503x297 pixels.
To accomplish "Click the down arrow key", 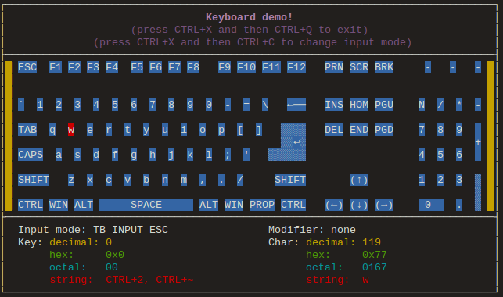I will (x=359, y=205).
